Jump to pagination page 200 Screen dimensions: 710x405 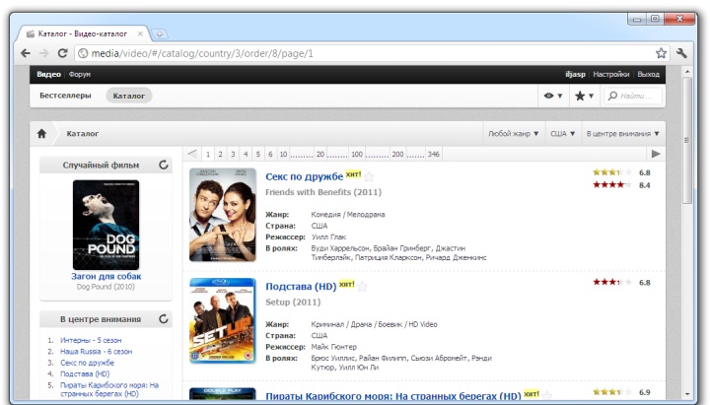point(397,154)
